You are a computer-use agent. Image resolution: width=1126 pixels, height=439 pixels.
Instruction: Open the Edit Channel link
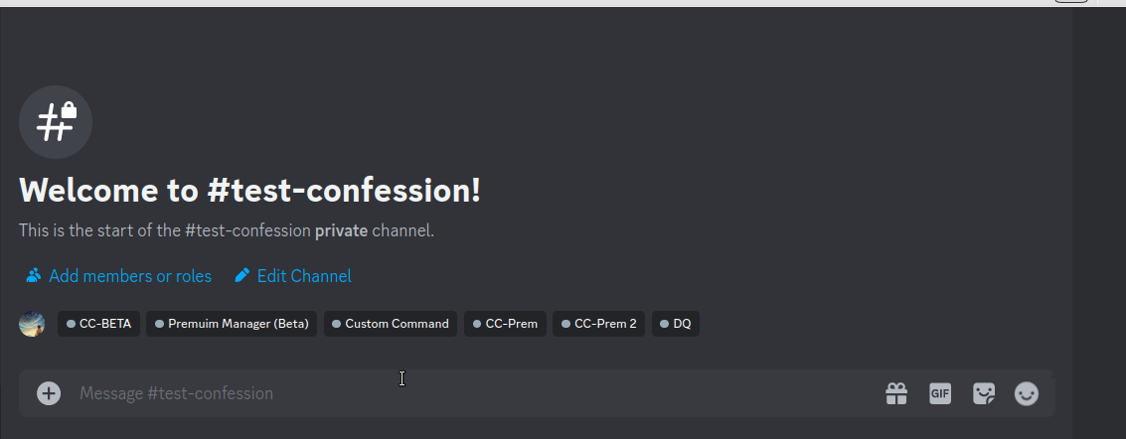(x=304, y=276)
